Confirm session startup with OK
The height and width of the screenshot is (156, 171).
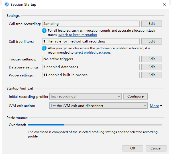click(x=133, y=148)
